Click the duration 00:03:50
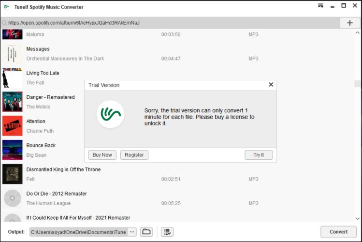Screen dimensions: 362x242 pyautogui.click(x=171, y=34)
